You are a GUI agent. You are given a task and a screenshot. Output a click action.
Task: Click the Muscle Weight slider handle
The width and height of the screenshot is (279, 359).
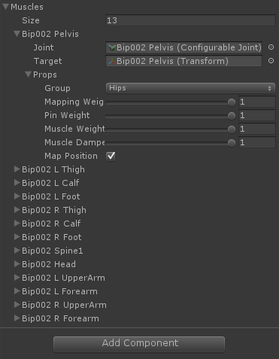pyautogui.click(x=232, y=129)
